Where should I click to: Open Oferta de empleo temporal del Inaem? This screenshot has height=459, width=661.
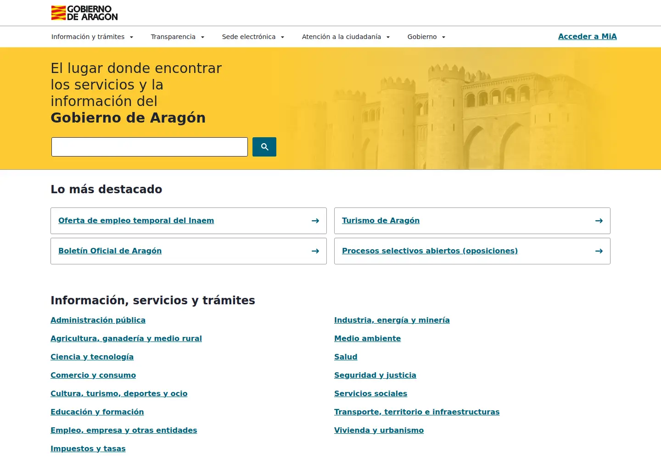tap(136, 220)
